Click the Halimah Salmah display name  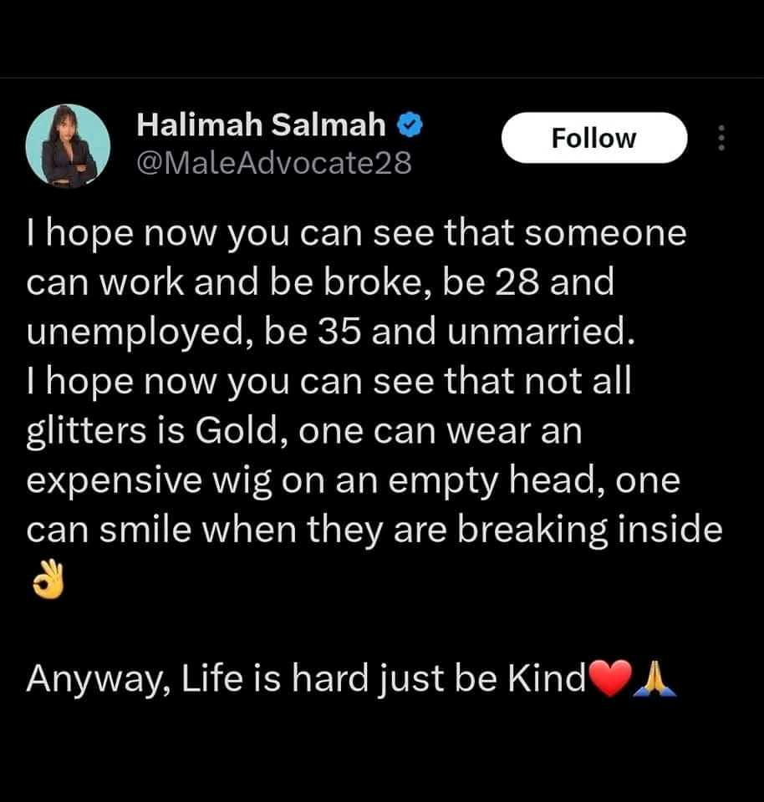261,124
